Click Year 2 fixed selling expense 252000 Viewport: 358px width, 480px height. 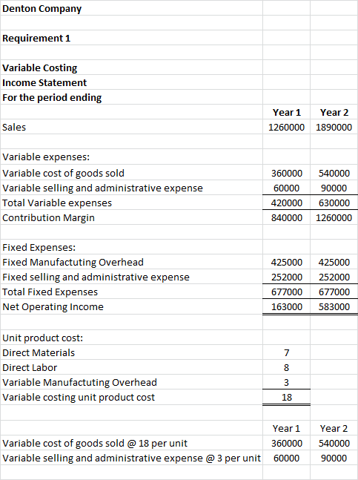coord(334,277)
